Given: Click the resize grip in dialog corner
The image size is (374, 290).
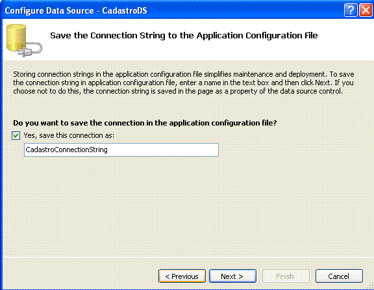Looking at the screenshot, I should point(370,286).
